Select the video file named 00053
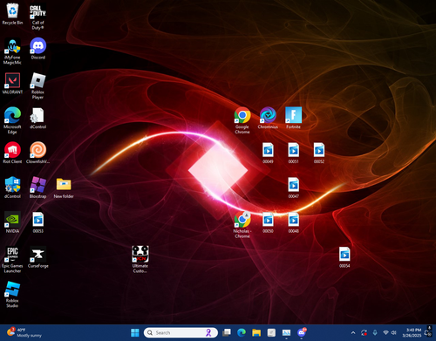This screenshot has width=436, height=341. coord(38,222)
